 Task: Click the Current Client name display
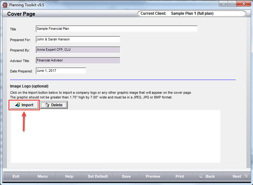point(192,13)
